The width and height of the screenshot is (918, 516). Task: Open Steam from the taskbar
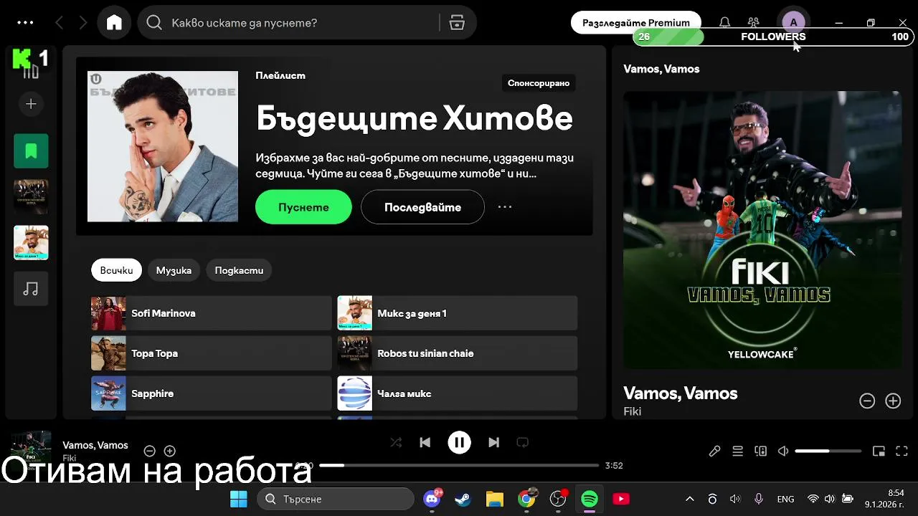[463, 499]
